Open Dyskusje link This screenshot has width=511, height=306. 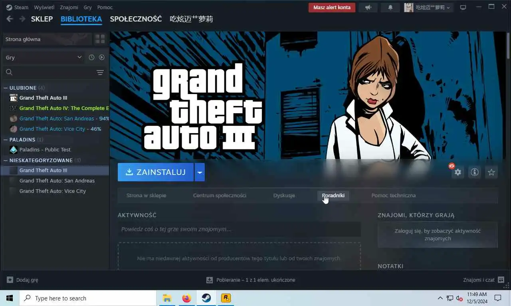[284, 195]
